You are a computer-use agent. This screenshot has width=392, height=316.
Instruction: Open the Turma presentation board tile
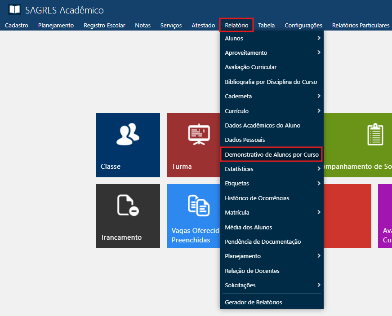[193, 145]
